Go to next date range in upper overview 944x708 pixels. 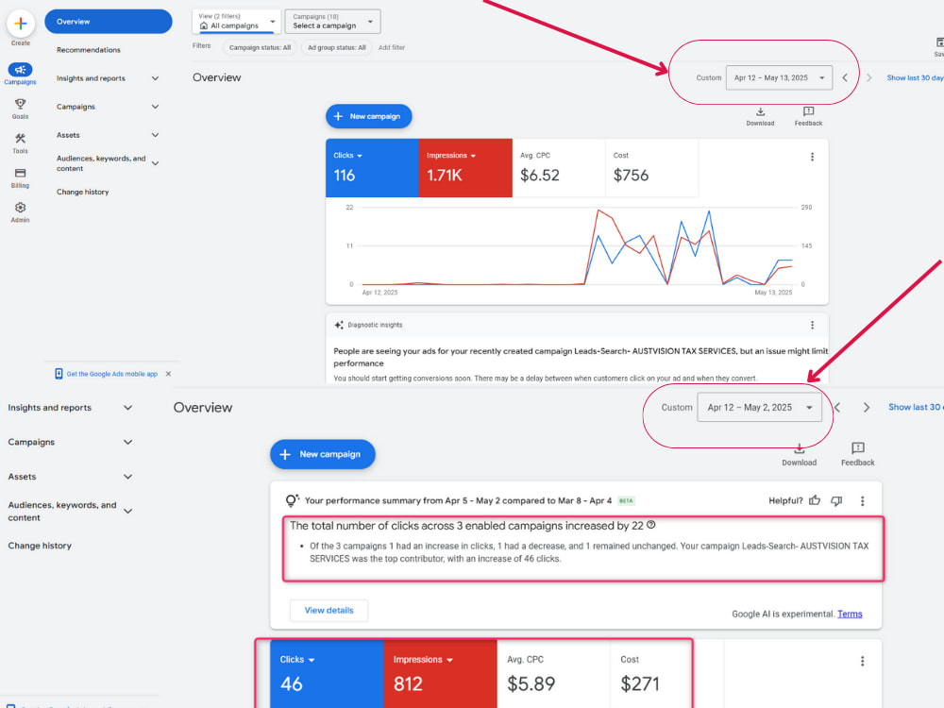(868, 77)
